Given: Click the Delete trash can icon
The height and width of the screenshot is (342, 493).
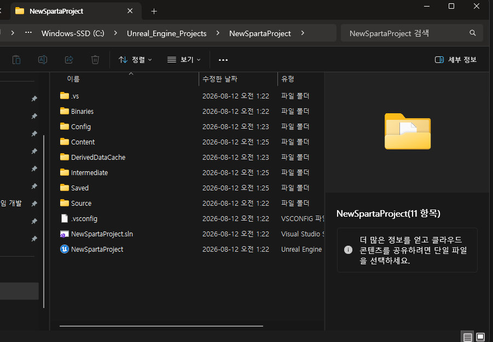Looking at the screenshot, I should 95,60.
